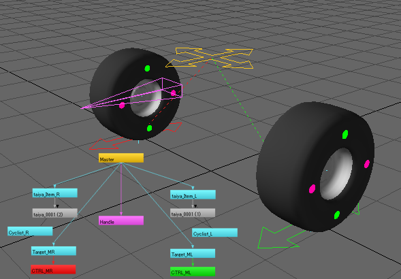The height and width of the screenshot is (279, 401).
Task: Click the top green dot on left wheel
Action: coord(147,68)
